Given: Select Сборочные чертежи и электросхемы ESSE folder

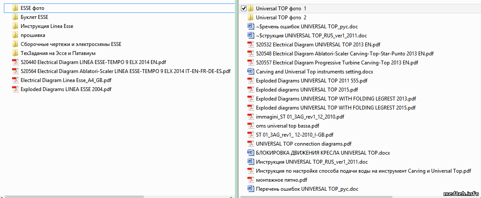Looking at the screenshot, I should pos(71,44).
